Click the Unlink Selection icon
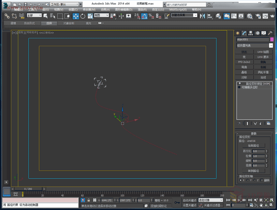Screen dimensions: 277x210 point(14,16)
